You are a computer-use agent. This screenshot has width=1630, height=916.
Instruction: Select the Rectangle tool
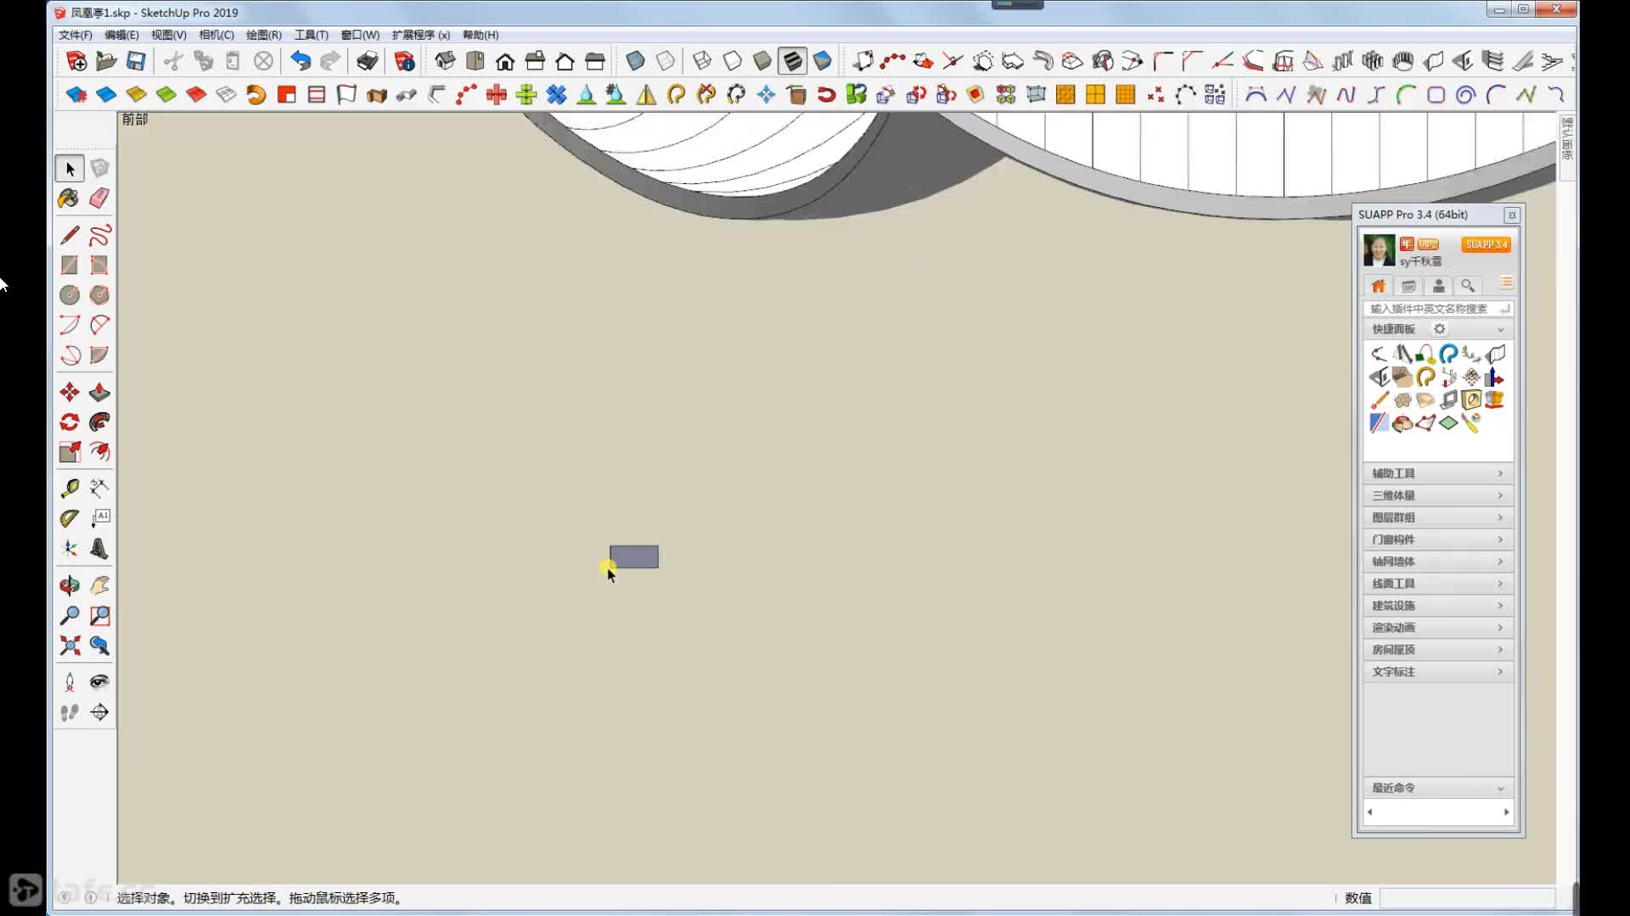pos(70,265)
